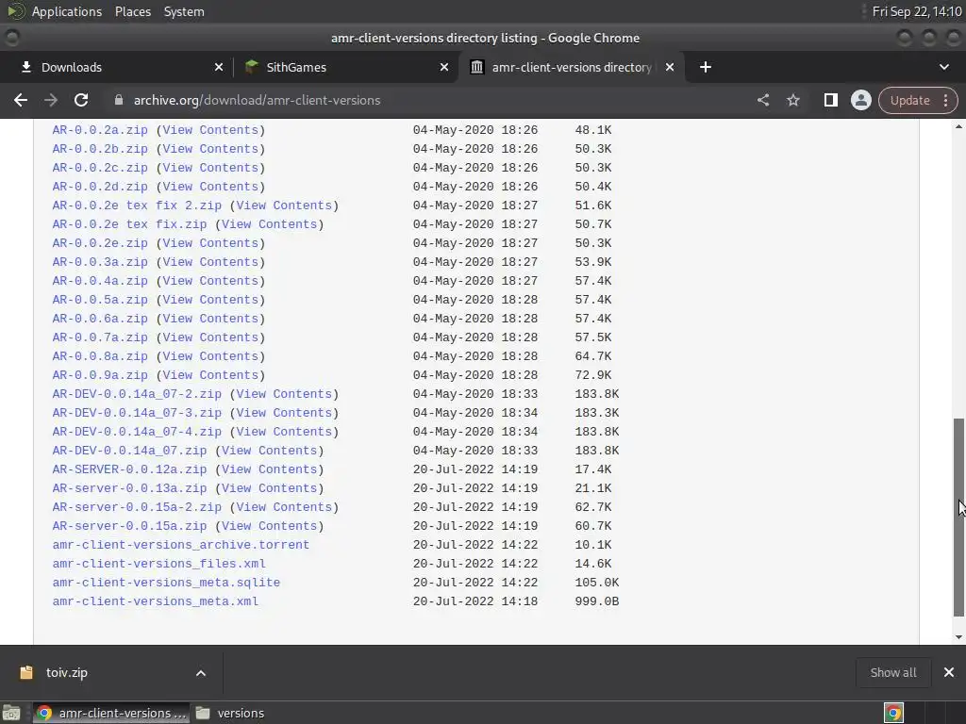The height and width of the screenshot is (724, 966).
Task: Download AR-0.0.2e.zip
Action: pyautogui.click(x=100, y=243)
